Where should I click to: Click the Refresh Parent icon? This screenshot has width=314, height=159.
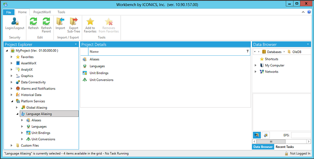coord(46,22)
